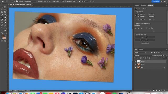Hide layer Слой 1

click(135, 64)
